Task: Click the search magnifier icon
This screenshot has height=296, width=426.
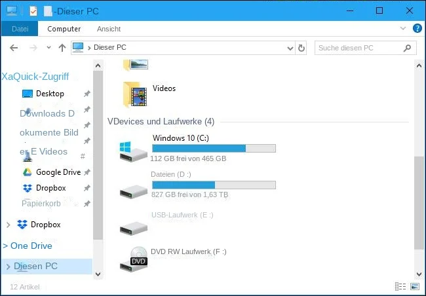Action: coord(407,48)
